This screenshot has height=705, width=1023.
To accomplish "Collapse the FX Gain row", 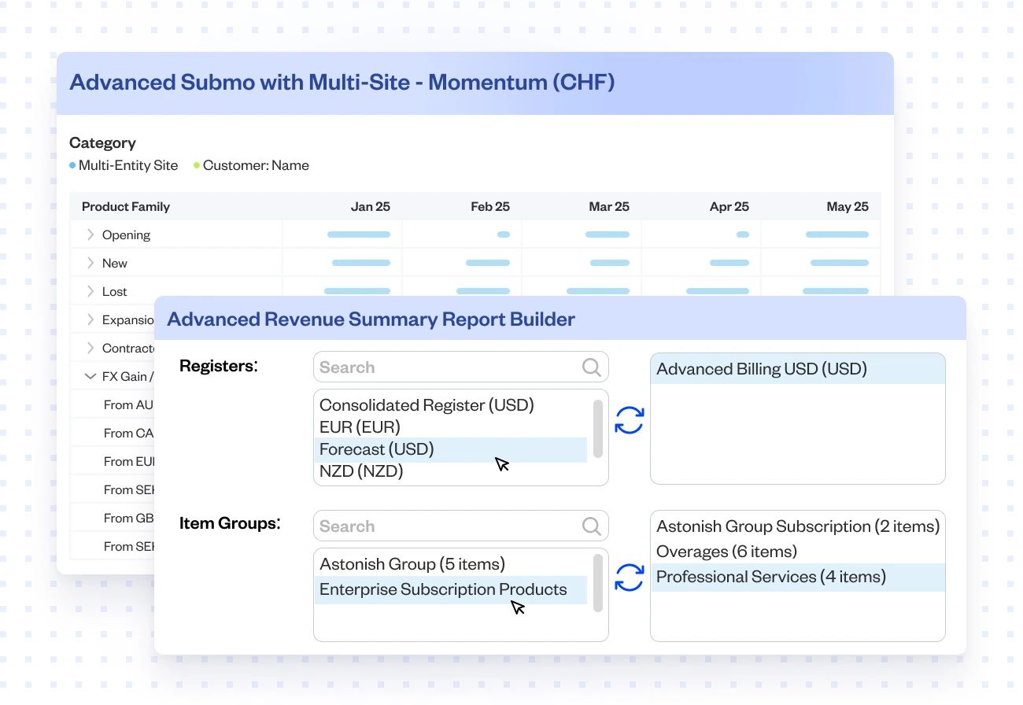I will click(x=90, y=377).
